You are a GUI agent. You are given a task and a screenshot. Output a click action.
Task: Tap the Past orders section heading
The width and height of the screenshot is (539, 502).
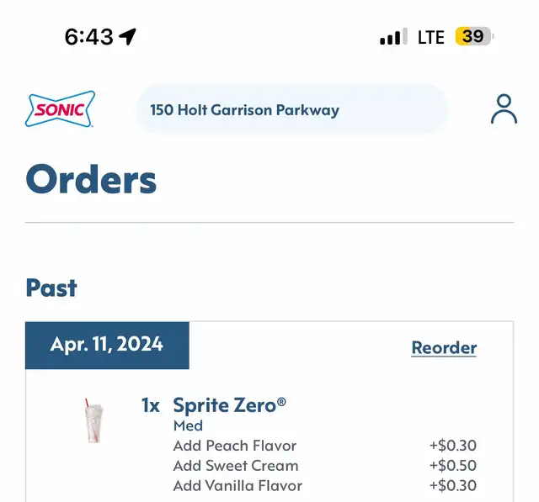(51, 288)
